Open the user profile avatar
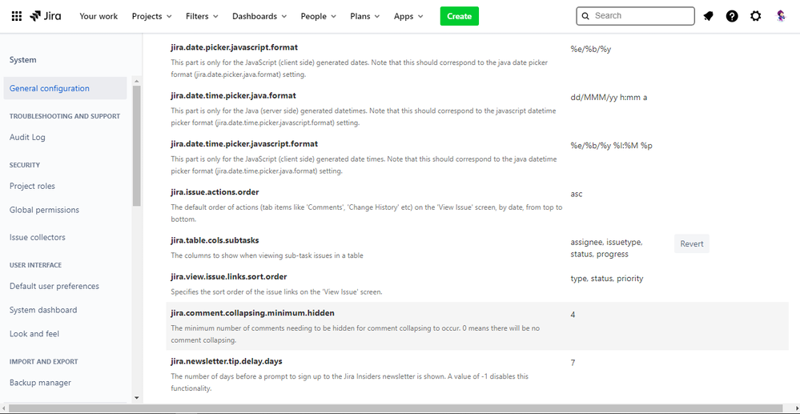The image size is (800, 414). coord(781,16)
